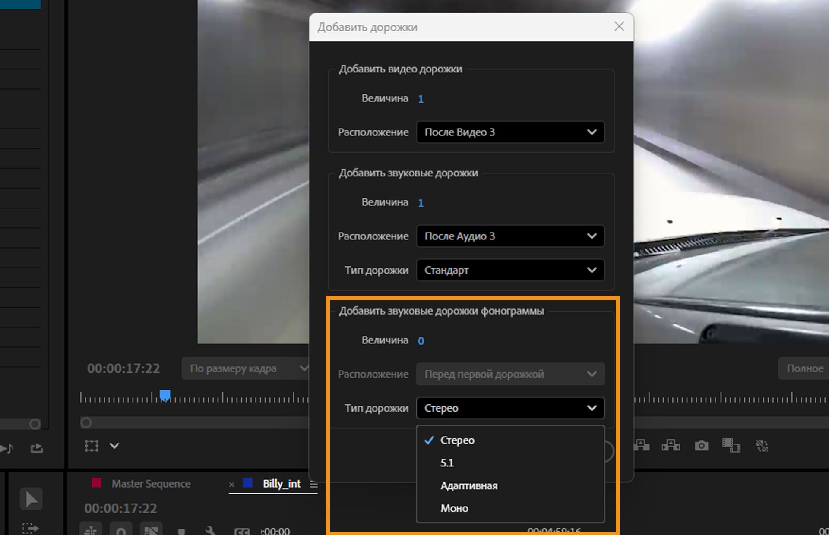This screenshot has width=829, height=535.
Task: Expand the "Стандарт" track type dropdown
Action: click(510, 270)
